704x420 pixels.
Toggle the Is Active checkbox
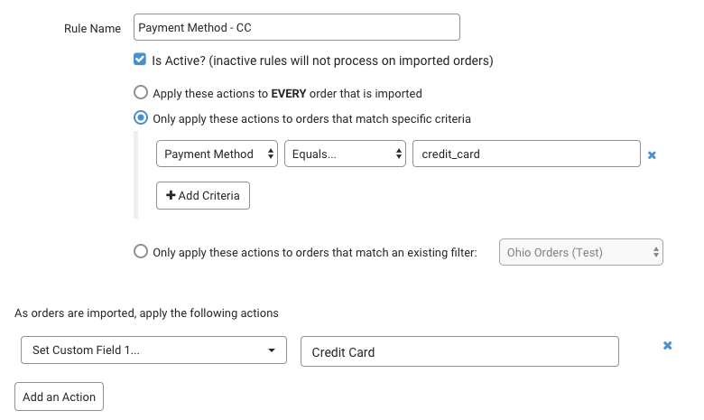140,61
